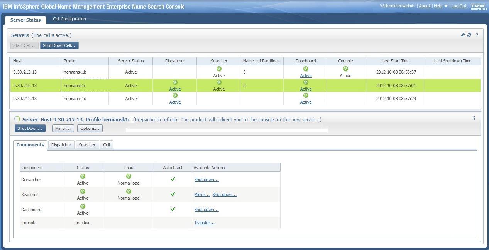Open the Transfer link for the Console component
The height and width of the screenshot is (250, 489).
(204, 223)
